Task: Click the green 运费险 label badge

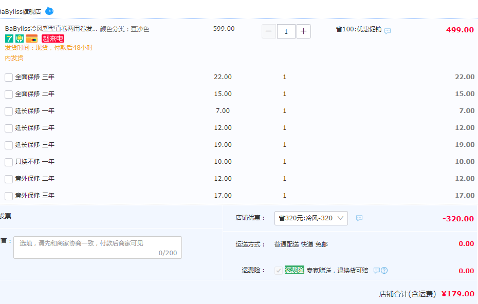Action: (294, 270)
